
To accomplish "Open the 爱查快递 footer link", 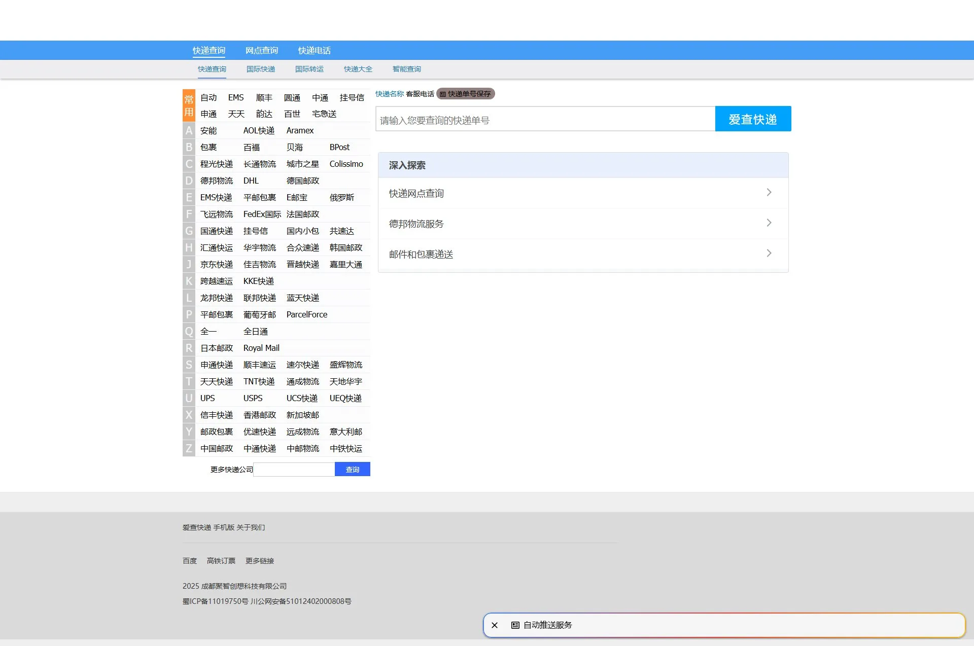I will click(197, 527).
